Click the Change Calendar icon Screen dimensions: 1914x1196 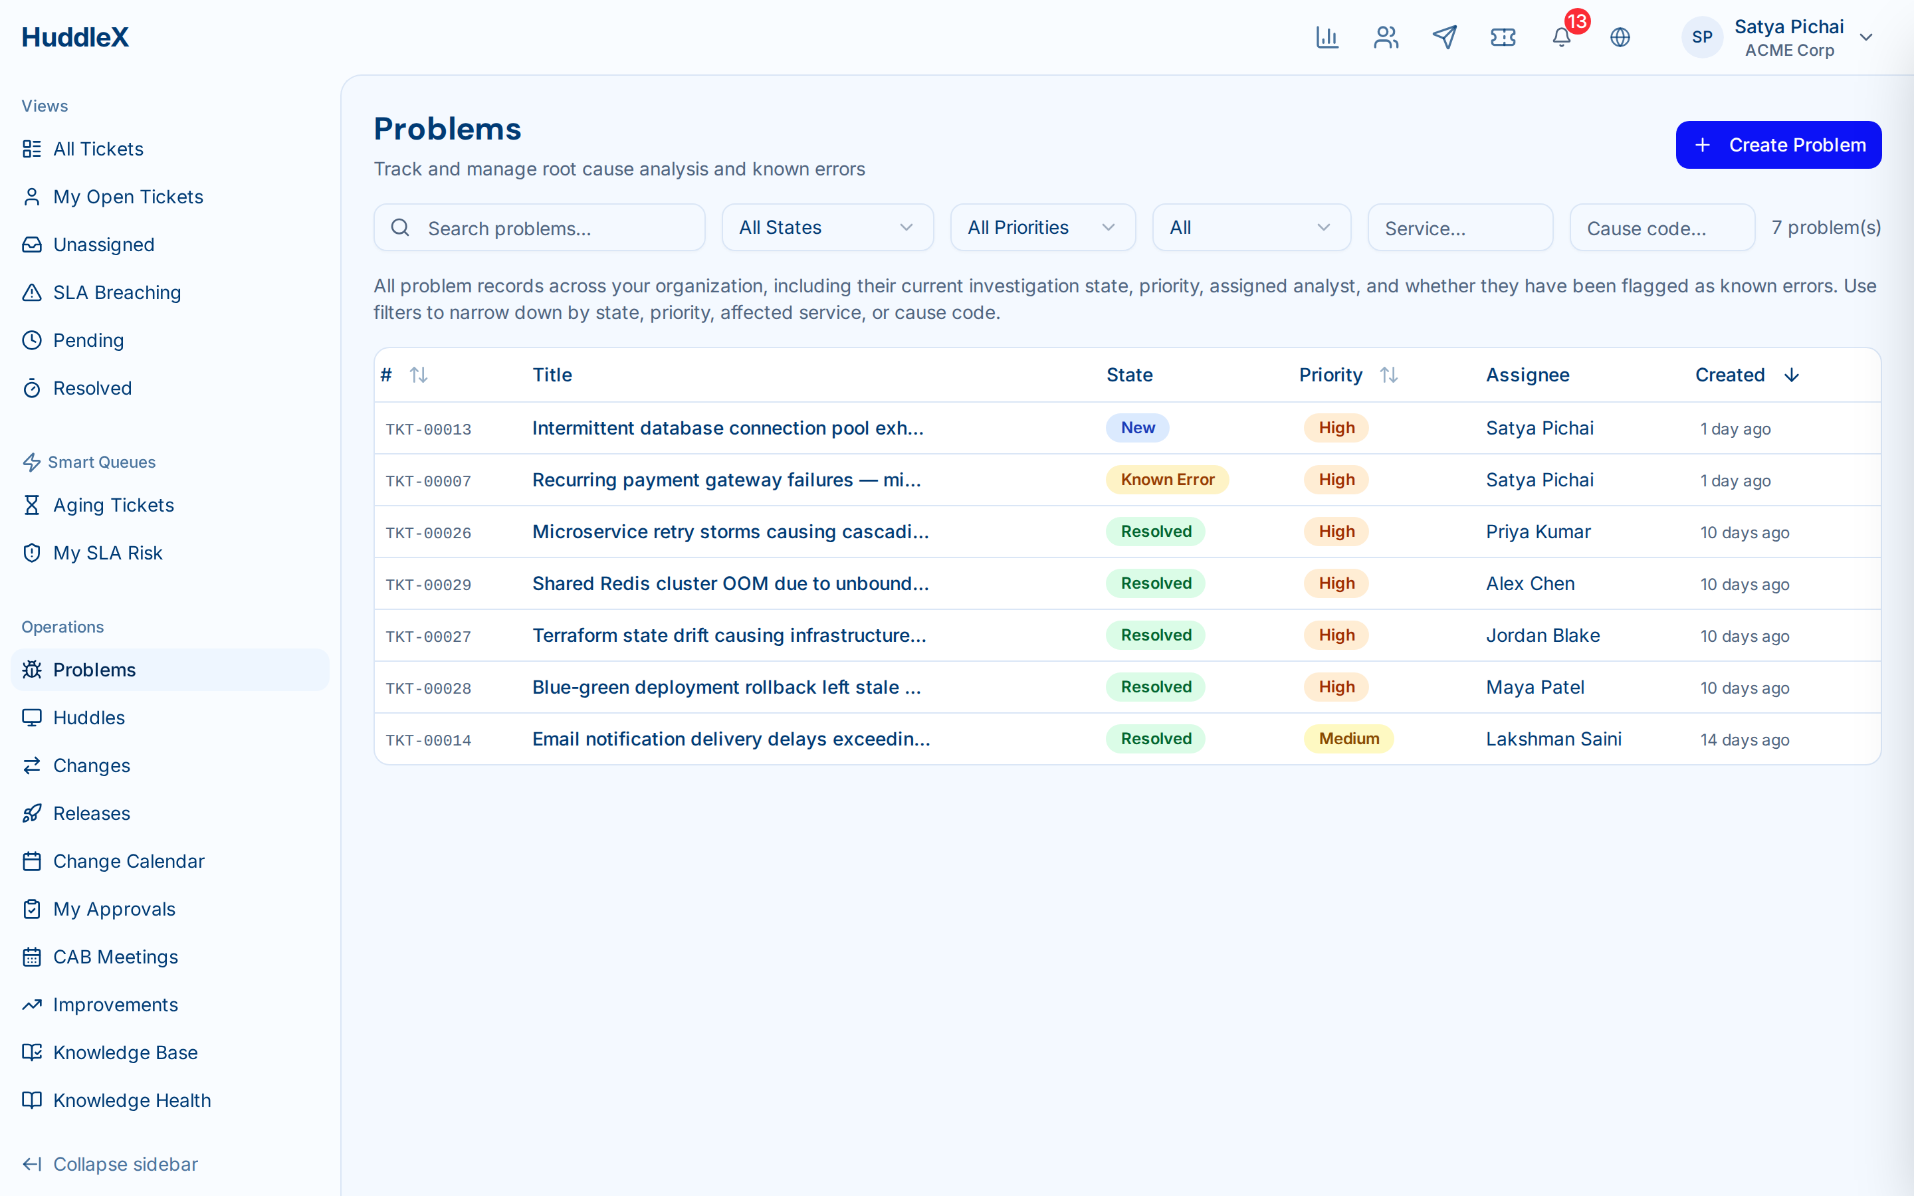pyautogui.click(x=32, y=861)
